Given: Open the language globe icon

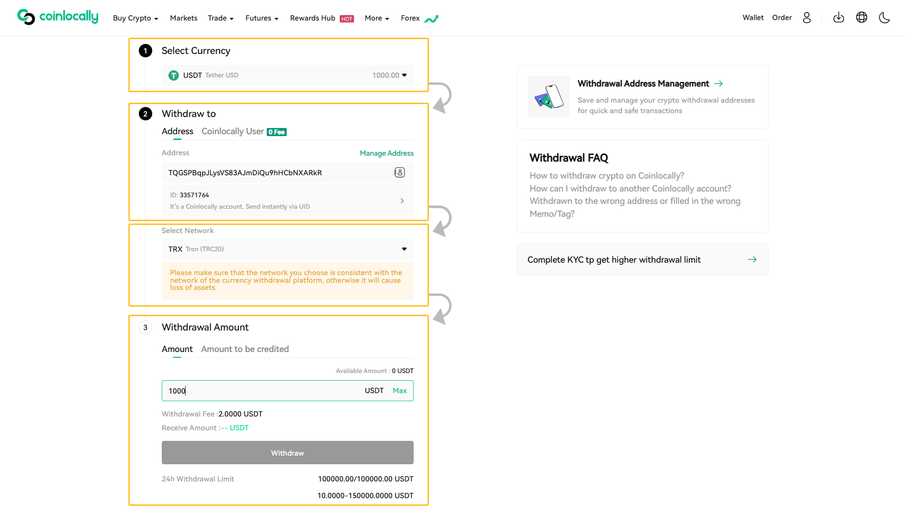Looking at the screenshot, I should 862,18.
